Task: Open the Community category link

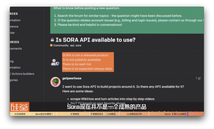Action: coord(61,45)
